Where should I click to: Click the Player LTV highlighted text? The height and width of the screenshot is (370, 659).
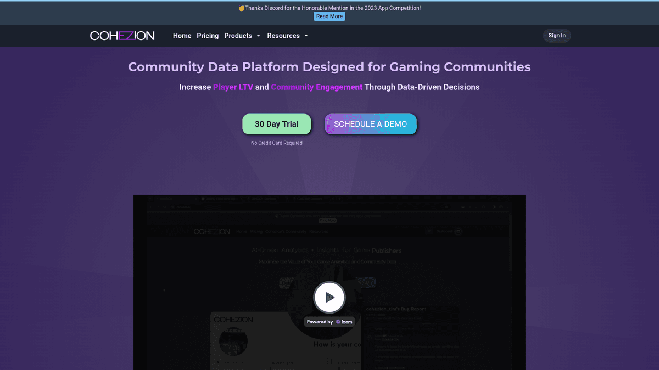[x=233, y=87]
